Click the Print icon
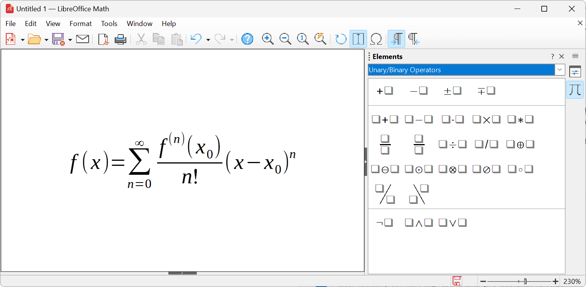Image resolution: width=586 pixels, height=287 pixels. pyautogui.click(x=121, y=39)
